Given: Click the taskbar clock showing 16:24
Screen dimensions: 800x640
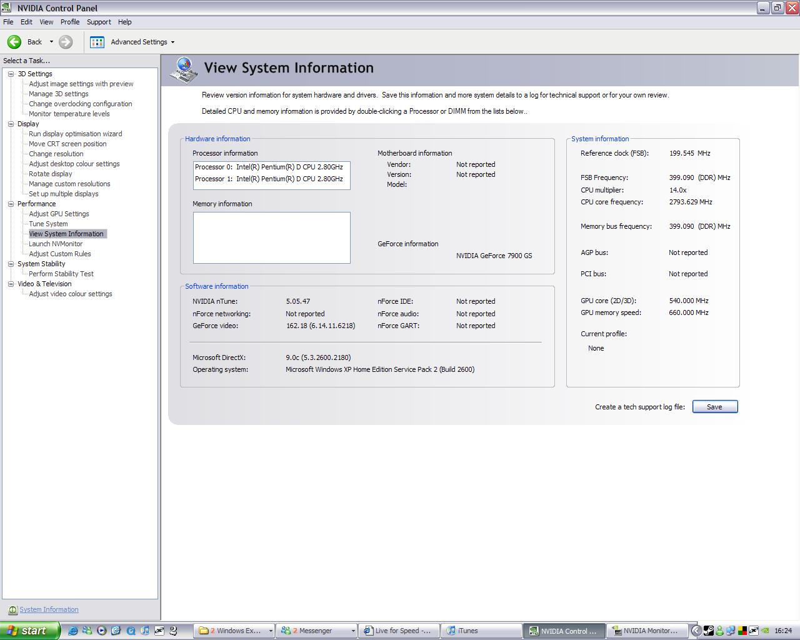Looking at the screenshot, I should pyautogui.click(x=783, y=631).
